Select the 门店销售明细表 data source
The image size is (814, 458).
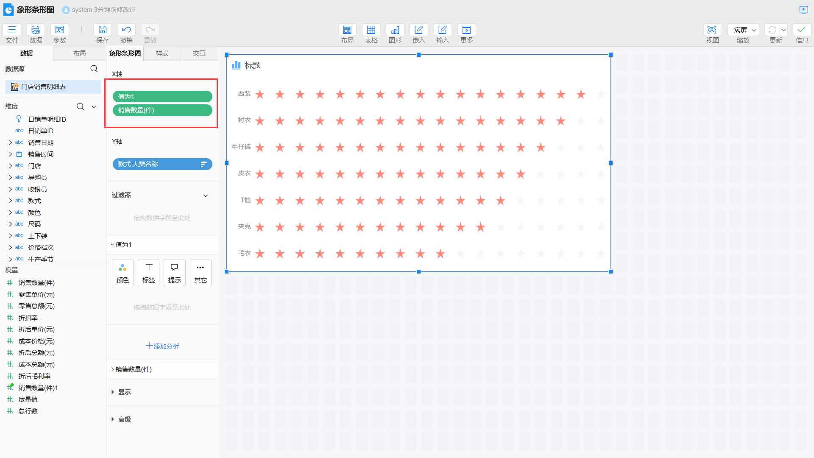point(43,87)
